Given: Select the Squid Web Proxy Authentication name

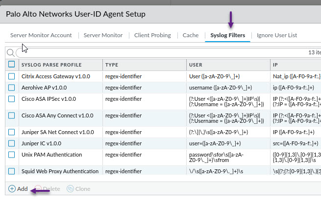Looking at the screenshot, I should point(60,171).
